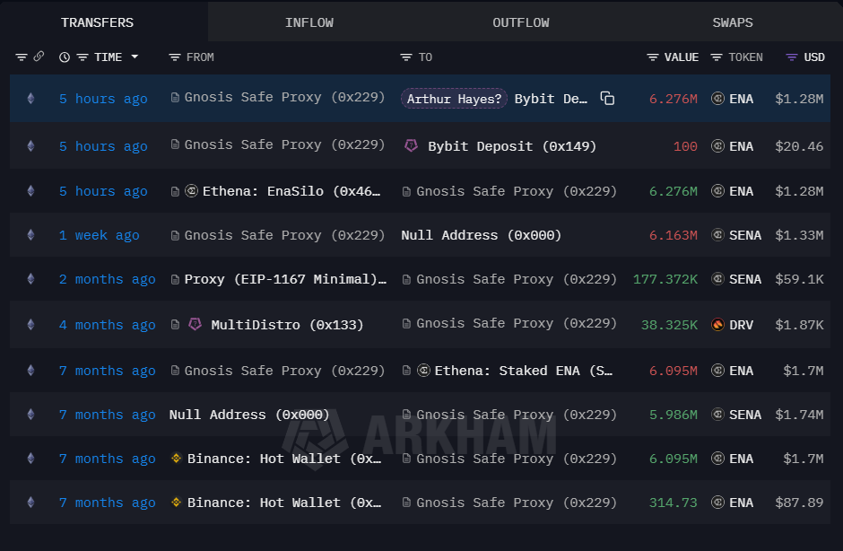The width and height of the screenshot is (843, 551).
Task: Click the clock icon beside TIME
Action: tap(65, 57)
